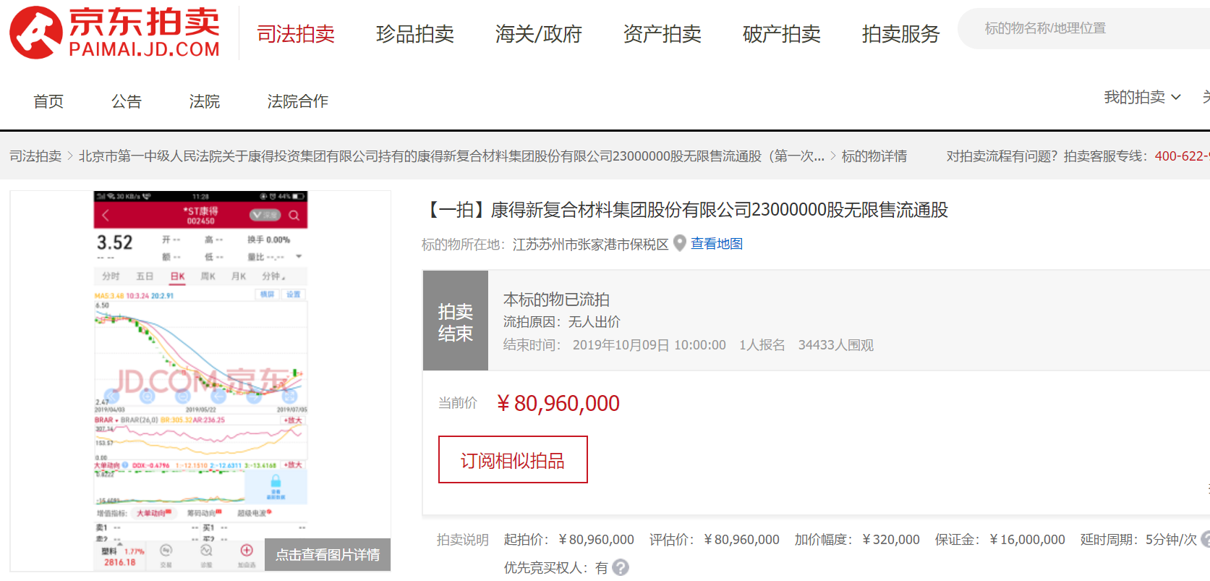Image resolution: width=1210 pixels, height=581 pixels.
Task: Click the 标的物详情 breadcrumb text
Action: 874,156
